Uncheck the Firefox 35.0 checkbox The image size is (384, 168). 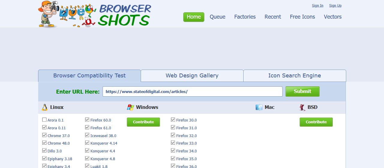tap(173, 158)
